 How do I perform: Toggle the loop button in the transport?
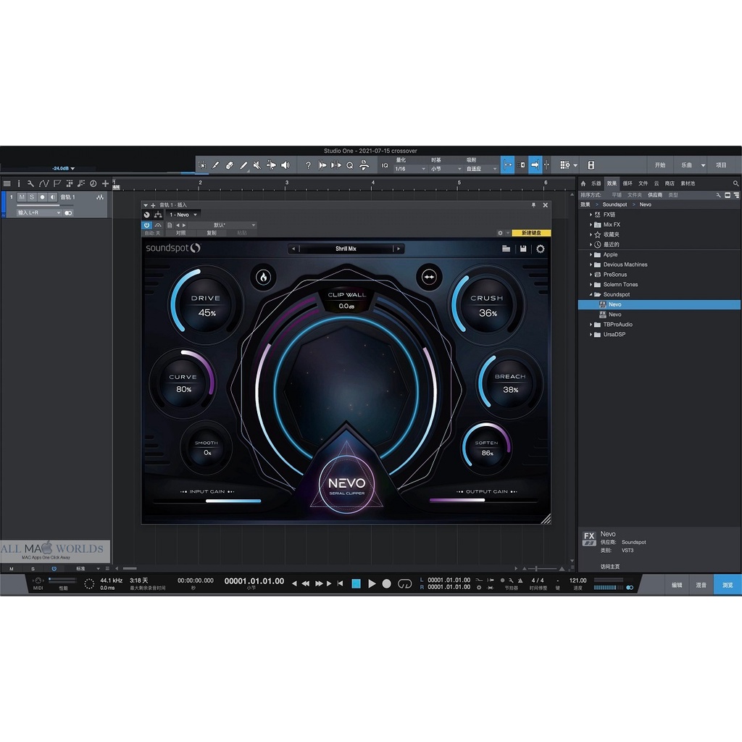(x=404, y=584)
